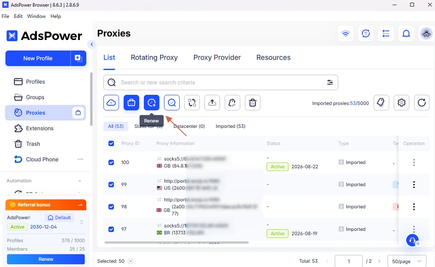Open the notifications bell

click(x=406, y=33)
